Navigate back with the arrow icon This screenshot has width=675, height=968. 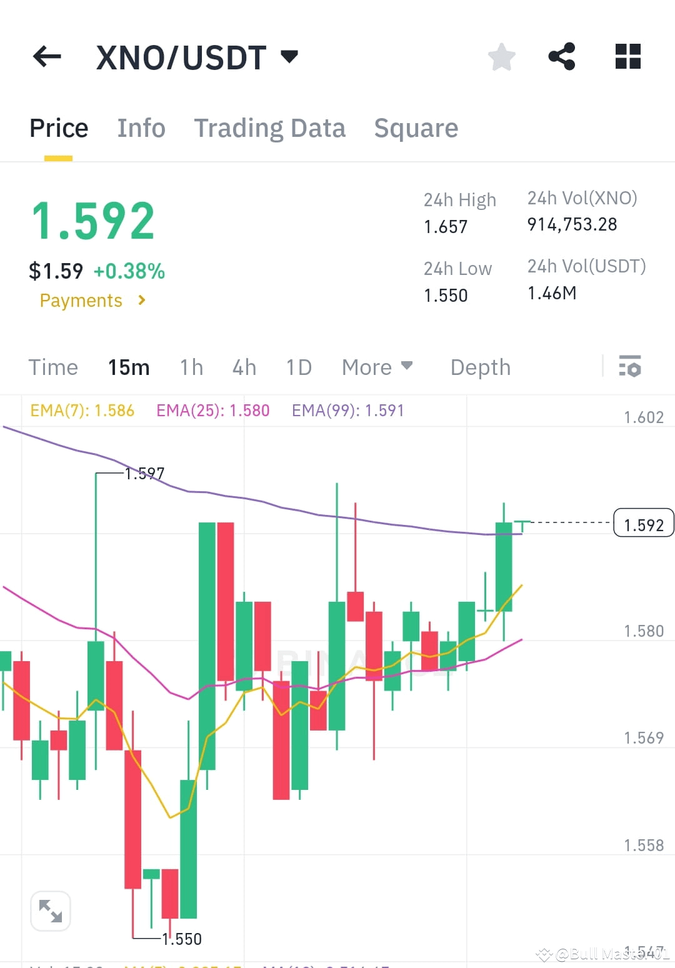(46, 57)
